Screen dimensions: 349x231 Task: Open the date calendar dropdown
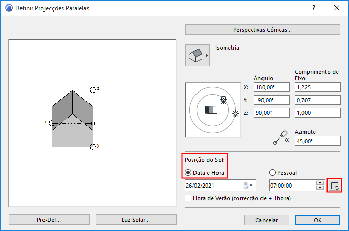pos(247,185)
